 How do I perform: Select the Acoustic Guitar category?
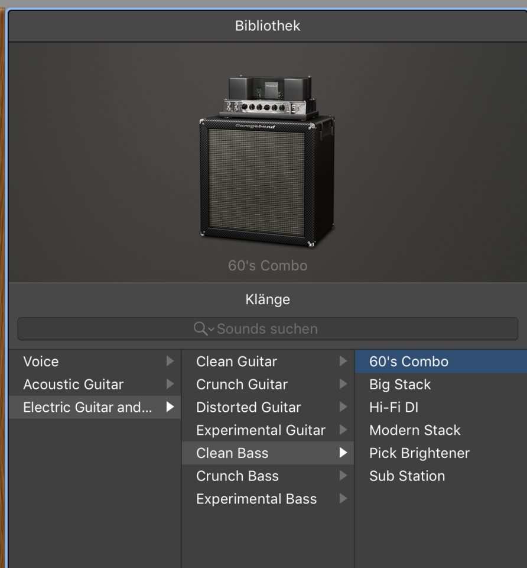click(x=73, y=385)
